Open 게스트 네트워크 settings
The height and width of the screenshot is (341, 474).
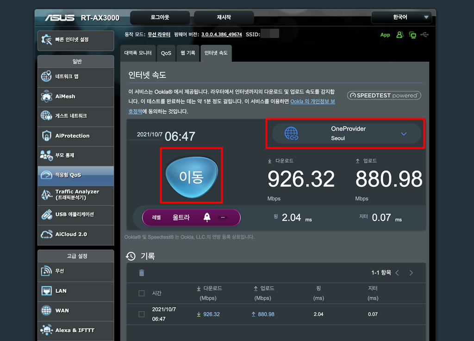(75, 116)
